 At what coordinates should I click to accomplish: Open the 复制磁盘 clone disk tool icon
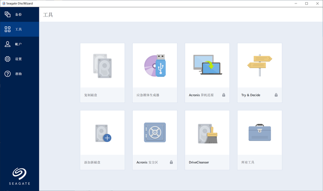tap(102, 66)
